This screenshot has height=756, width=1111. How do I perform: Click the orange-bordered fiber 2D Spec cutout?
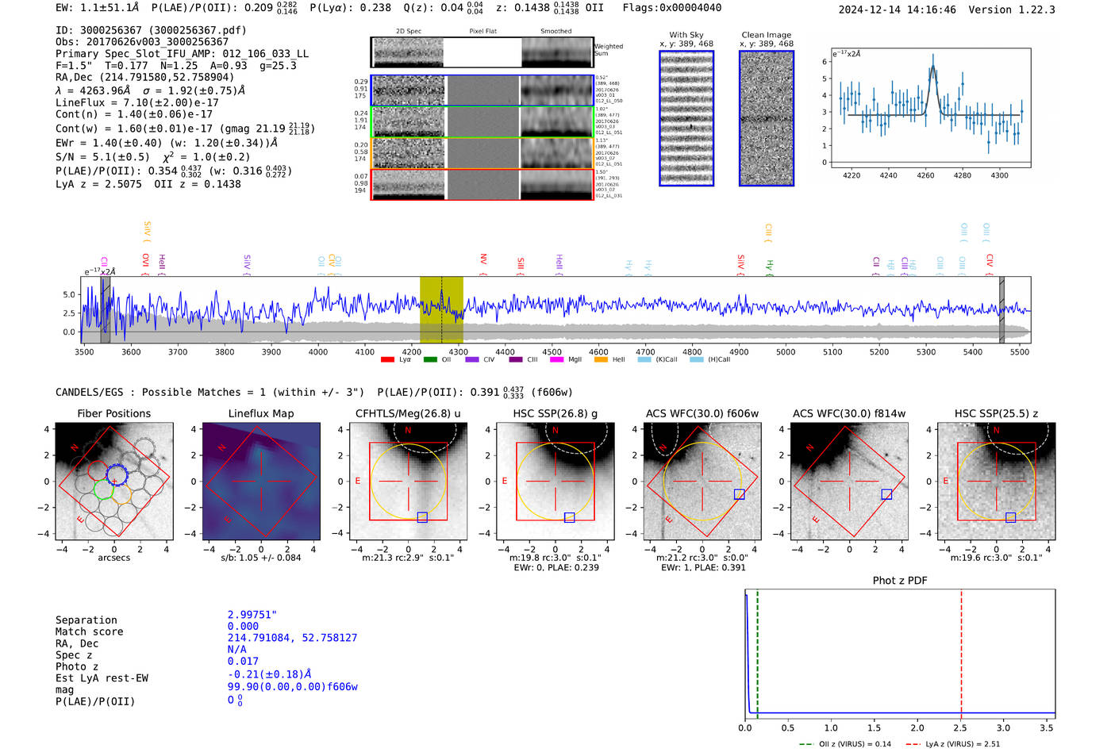point(409,153)
